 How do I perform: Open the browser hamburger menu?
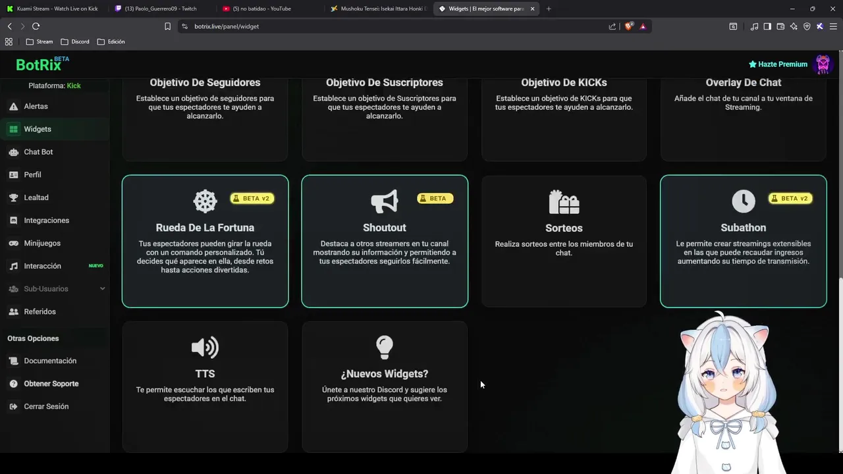pyautogui.click(x=832, y=26)
